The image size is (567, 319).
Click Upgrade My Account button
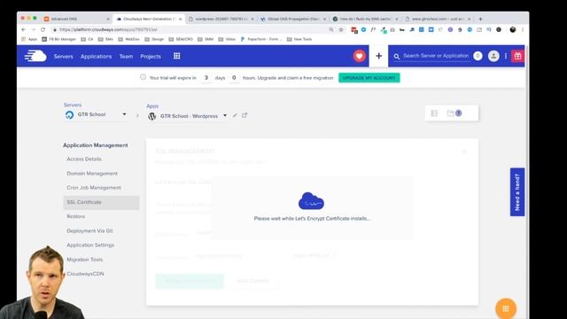[369, 78]
